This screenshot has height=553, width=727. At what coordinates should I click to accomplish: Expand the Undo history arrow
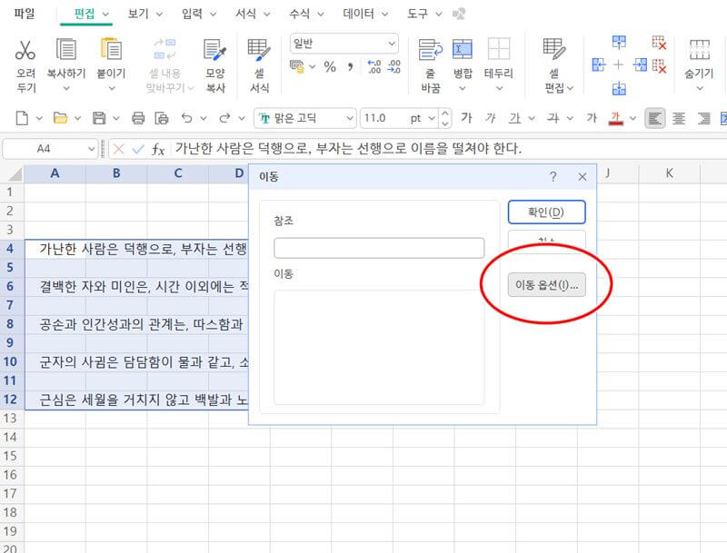[x=203, y=119]
